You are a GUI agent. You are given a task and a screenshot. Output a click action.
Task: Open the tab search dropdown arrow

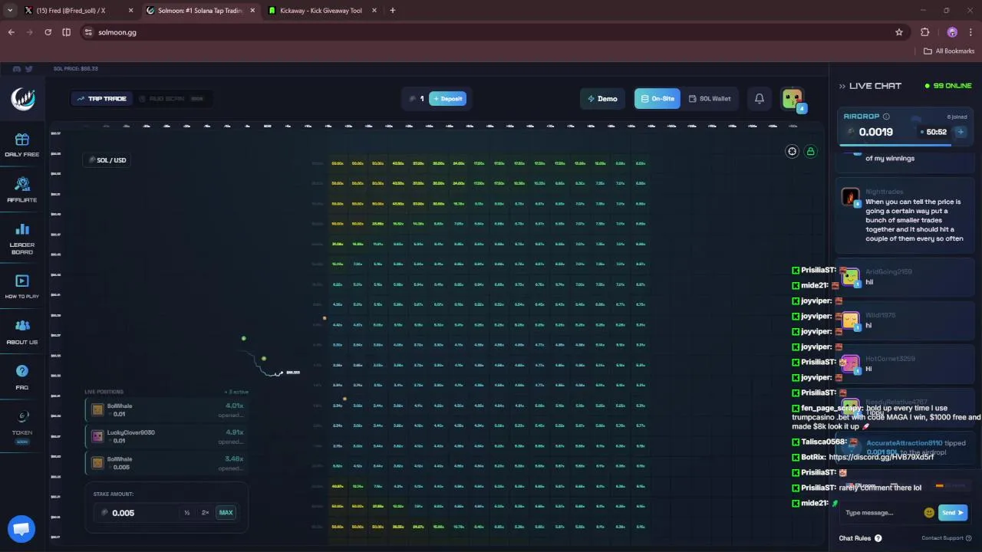pyautogui.click(x=10, y=11)
